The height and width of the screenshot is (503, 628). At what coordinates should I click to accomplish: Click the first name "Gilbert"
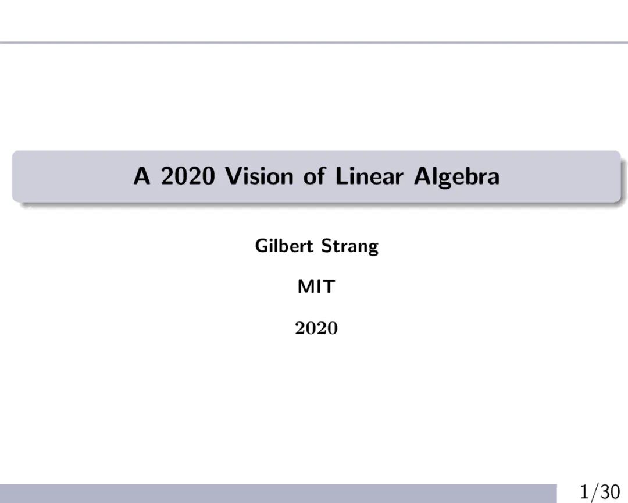(281, 246)
